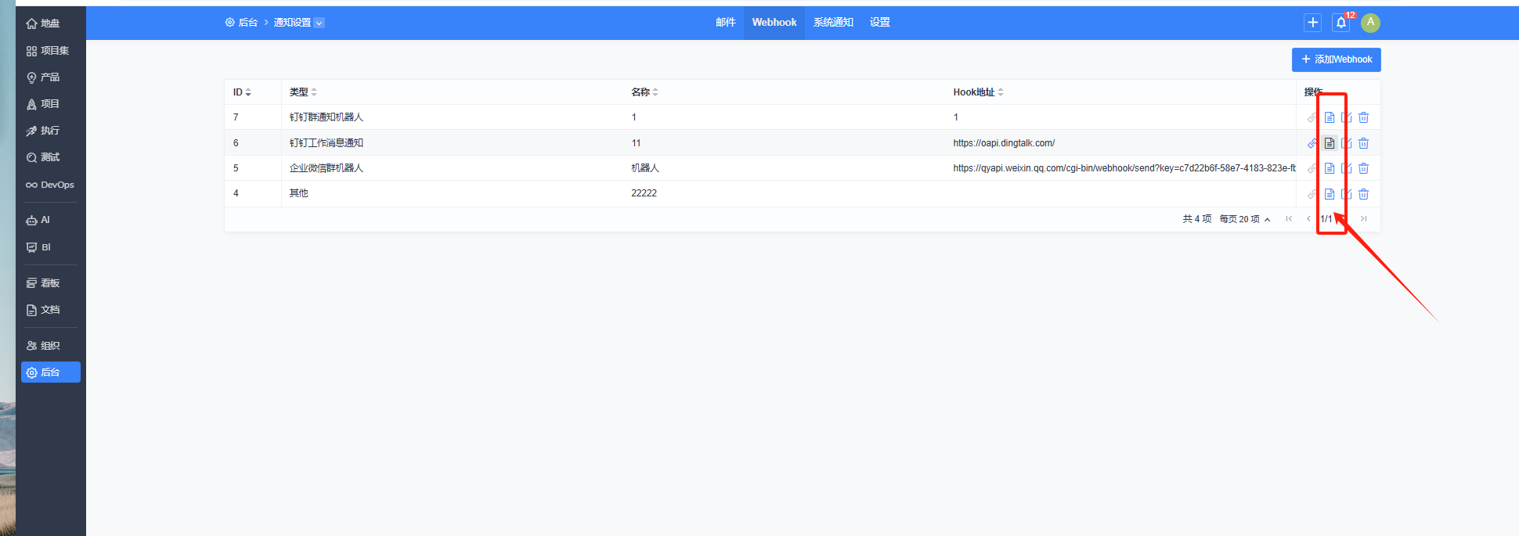Open the notification bell with badge 12
Viewport: 1519px width, 536px height.
tap(1341, 23)
